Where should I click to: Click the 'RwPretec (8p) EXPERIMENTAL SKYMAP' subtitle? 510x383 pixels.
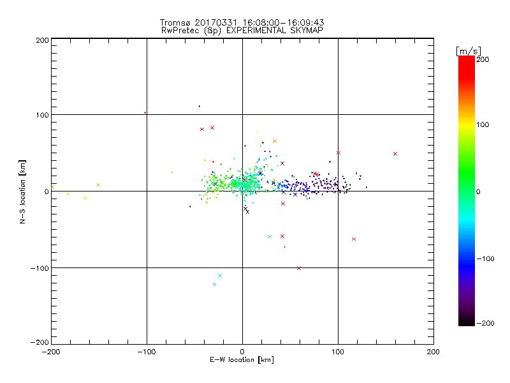tap(242, 30)
